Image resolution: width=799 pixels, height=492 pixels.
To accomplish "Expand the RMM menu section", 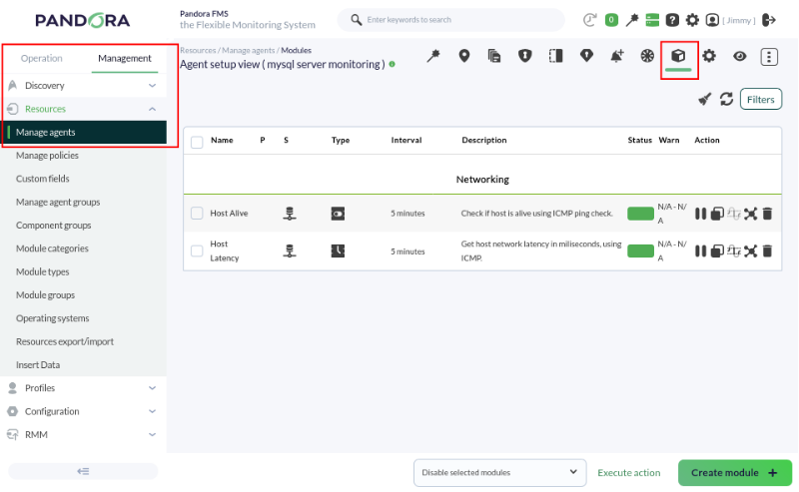I will (83, 435).
